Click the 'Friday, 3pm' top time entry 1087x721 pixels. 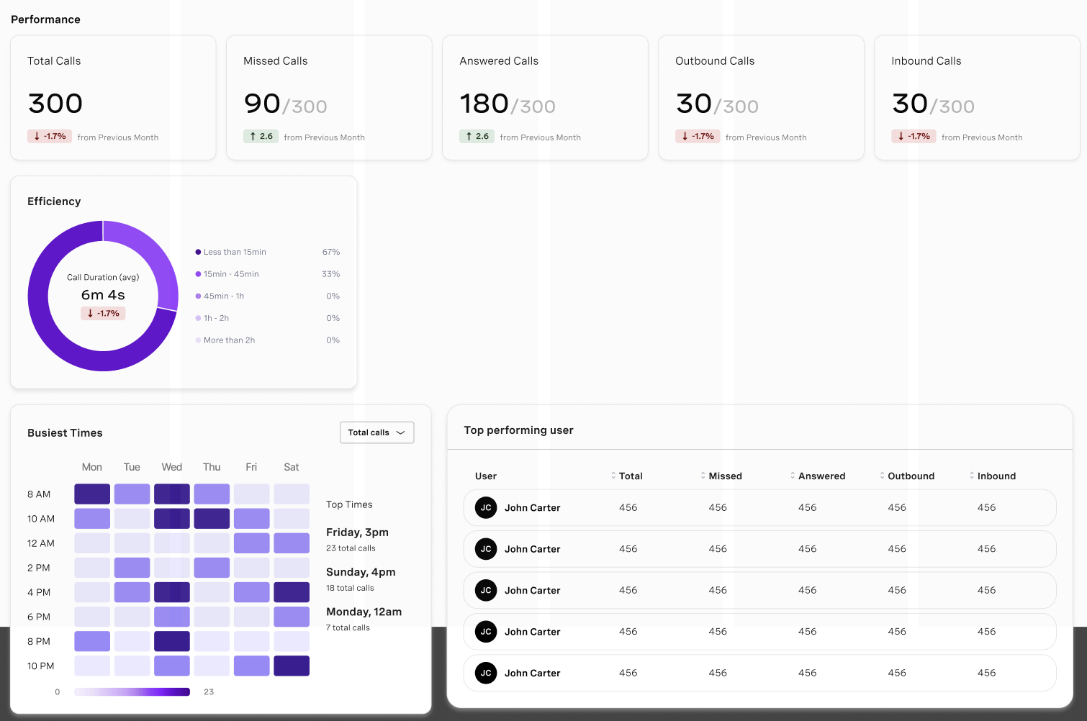[357, 532]
